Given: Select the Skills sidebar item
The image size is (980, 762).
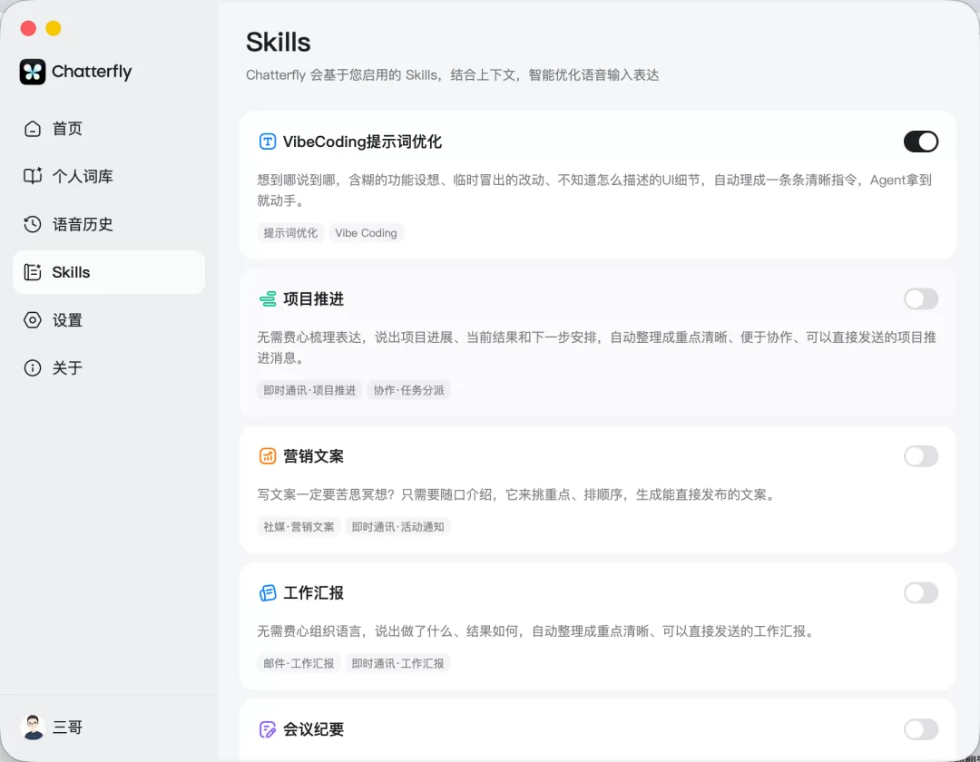Looking at the screenshot, I should click(x=109, y=272).
